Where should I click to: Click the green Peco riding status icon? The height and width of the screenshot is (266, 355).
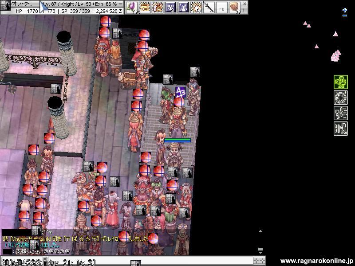pos(340,82)
